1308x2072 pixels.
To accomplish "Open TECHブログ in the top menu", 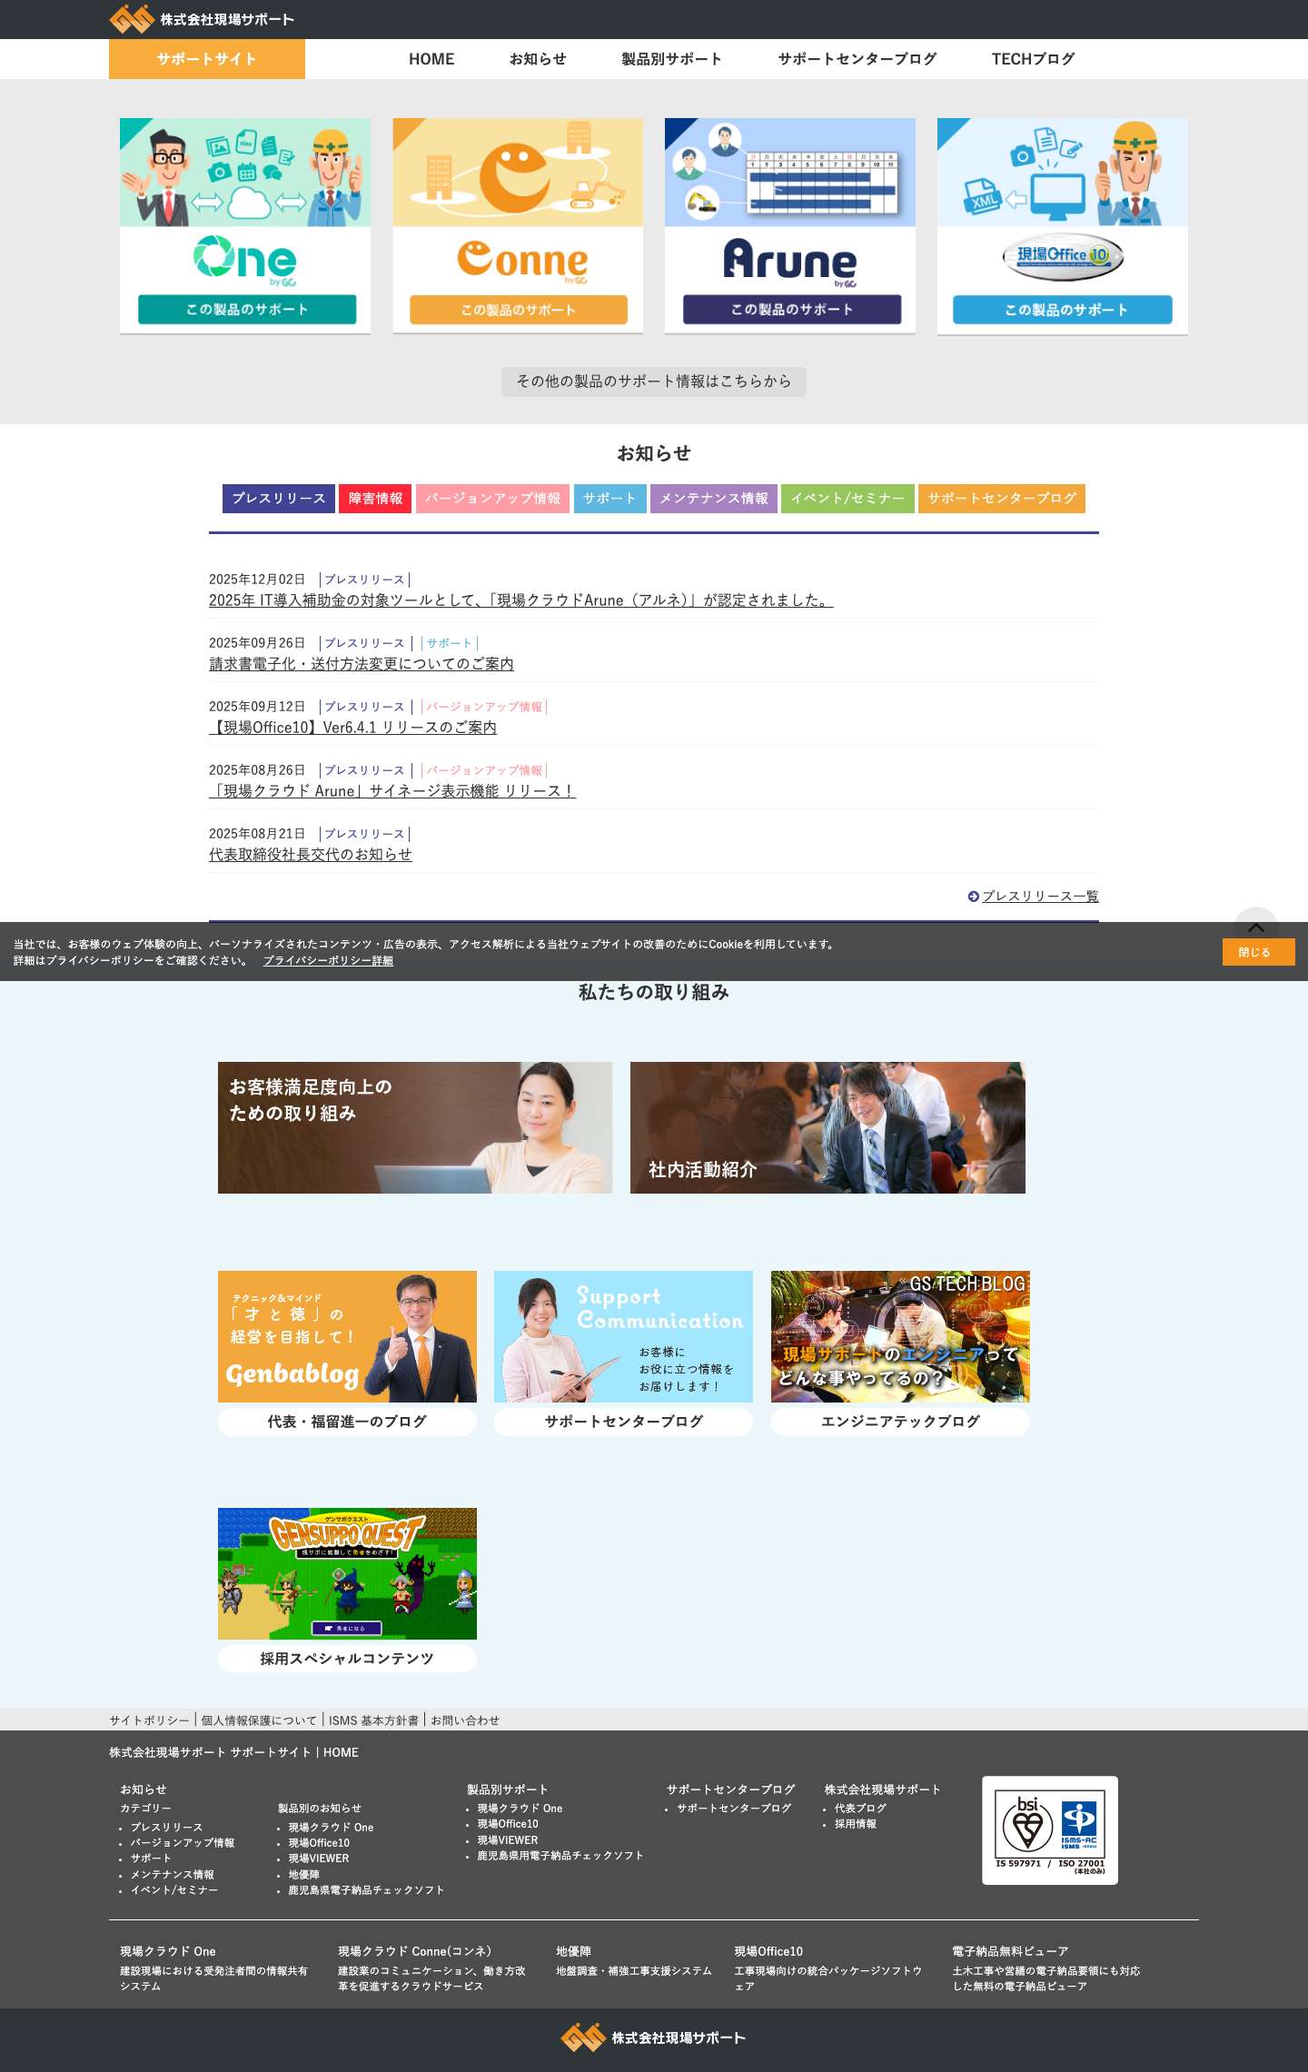I will (1033, 59).
